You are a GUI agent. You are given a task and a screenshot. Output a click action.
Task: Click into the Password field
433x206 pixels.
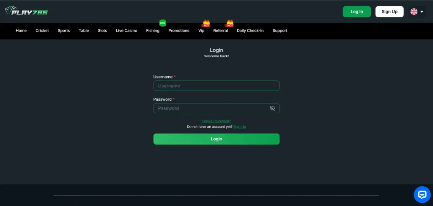(211, 108)
